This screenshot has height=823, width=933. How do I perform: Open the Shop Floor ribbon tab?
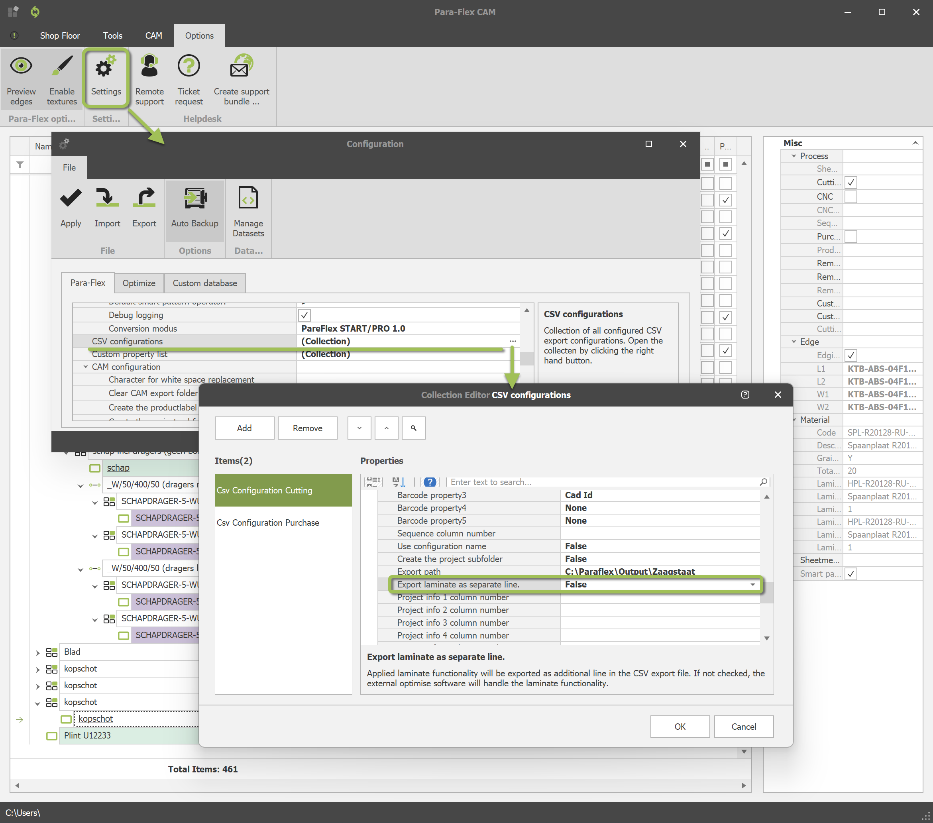[x=59, y=35]
